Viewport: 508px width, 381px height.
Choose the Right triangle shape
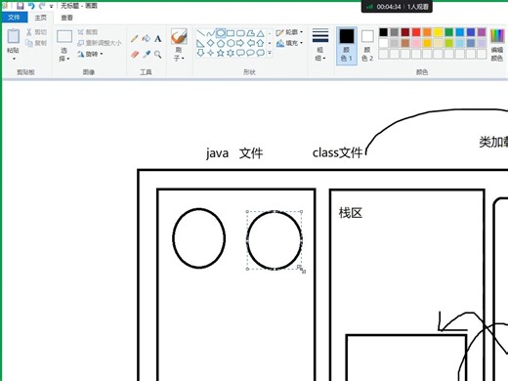coord(201,43)
